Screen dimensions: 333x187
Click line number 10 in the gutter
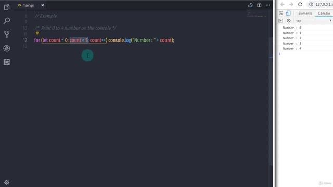tap(25, 28)
